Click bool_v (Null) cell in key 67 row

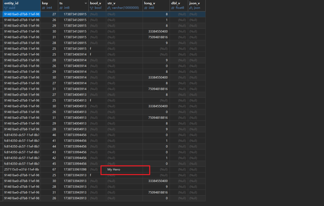(x=97, y=169)
